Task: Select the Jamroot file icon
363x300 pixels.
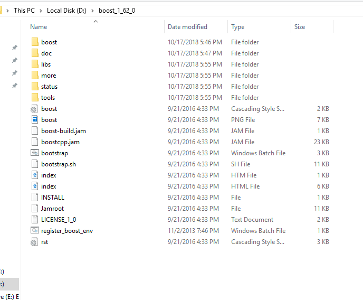Action: tap(34, 209)
